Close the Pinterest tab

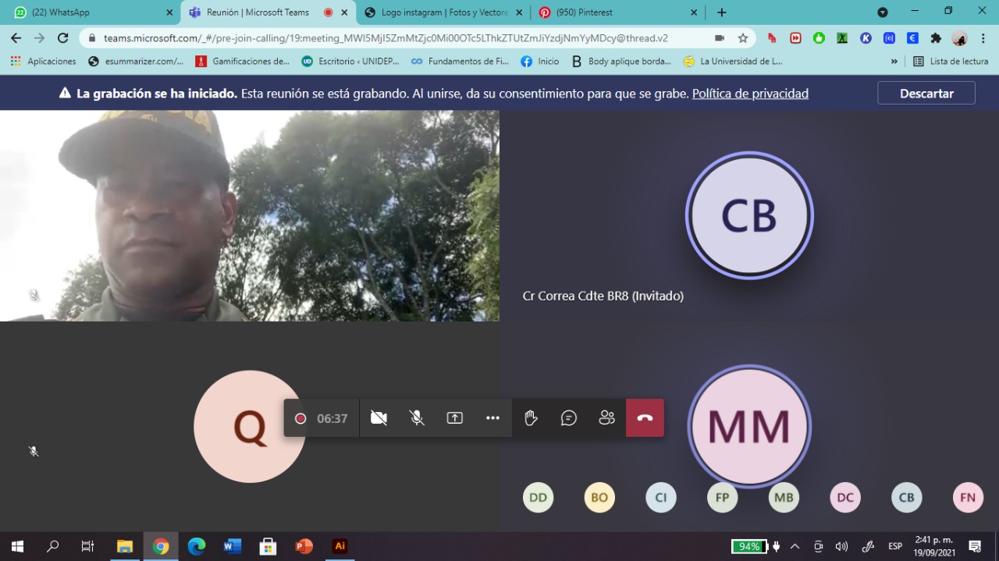coord(694,12)
